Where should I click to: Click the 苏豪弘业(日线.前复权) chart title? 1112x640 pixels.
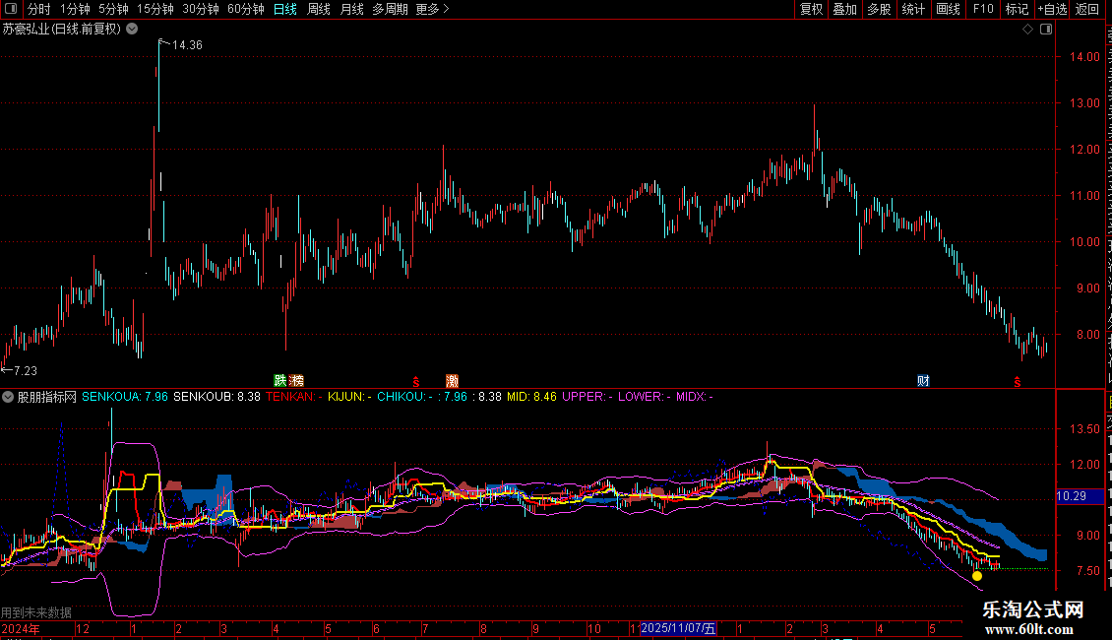click(62, 30)
